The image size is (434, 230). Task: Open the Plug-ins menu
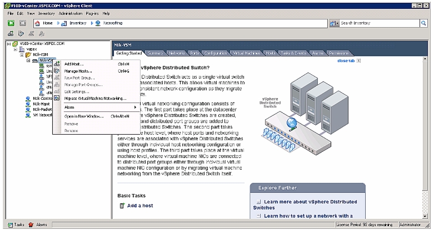tap(92, 13)
